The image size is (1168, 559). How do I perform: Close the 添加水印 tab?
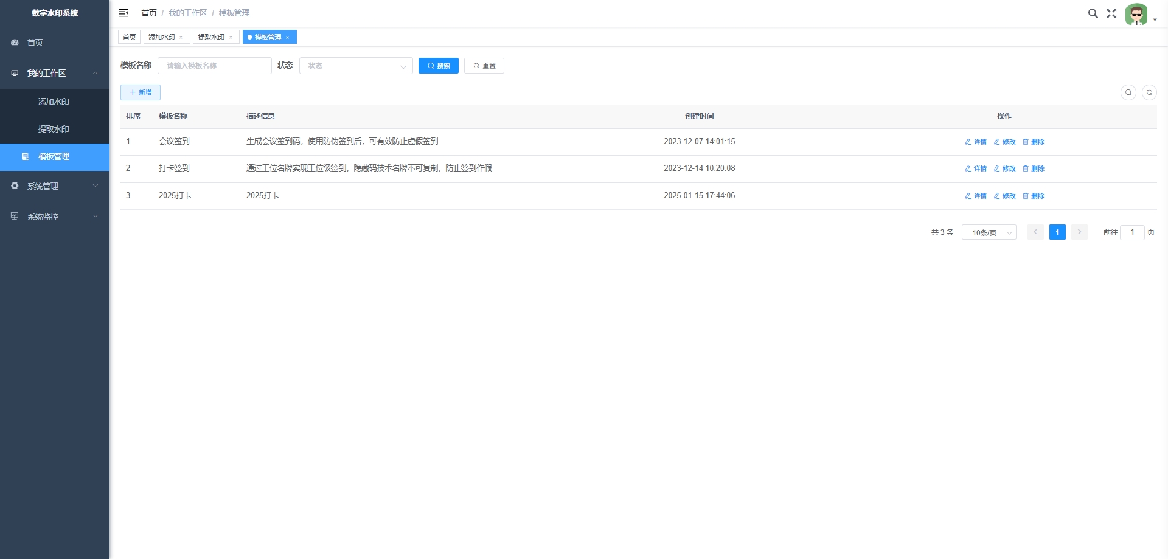click(x=181, y=38)
